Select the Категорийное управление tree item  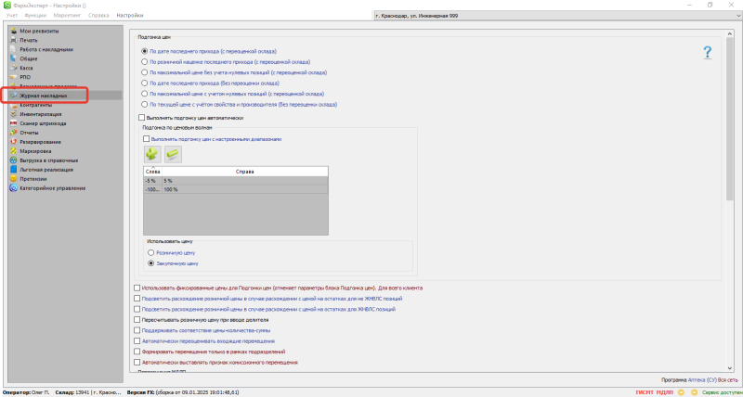pos(53,187)
